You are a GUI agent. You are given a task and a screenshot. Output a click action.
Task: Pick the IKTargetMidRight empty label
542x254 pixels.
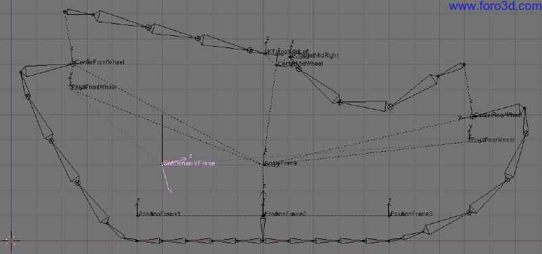point(315,56)
